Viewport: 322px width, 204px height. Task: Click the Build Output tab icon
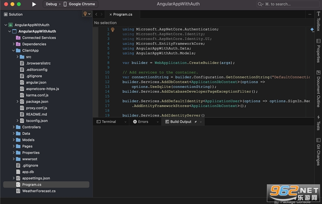tap(167, 122)
